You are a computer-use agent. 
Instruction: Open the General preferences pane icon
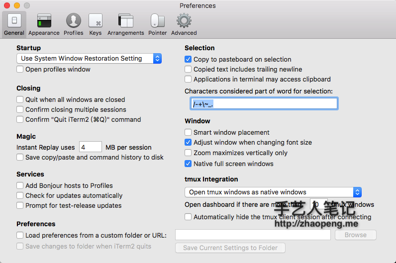pos(14,21)
